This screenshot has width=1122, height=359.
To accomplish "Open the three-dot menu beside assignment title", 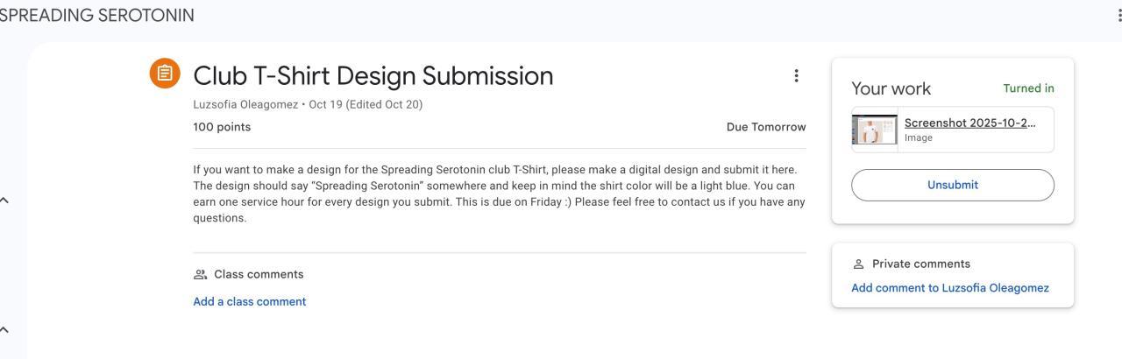I will [796, 76].
